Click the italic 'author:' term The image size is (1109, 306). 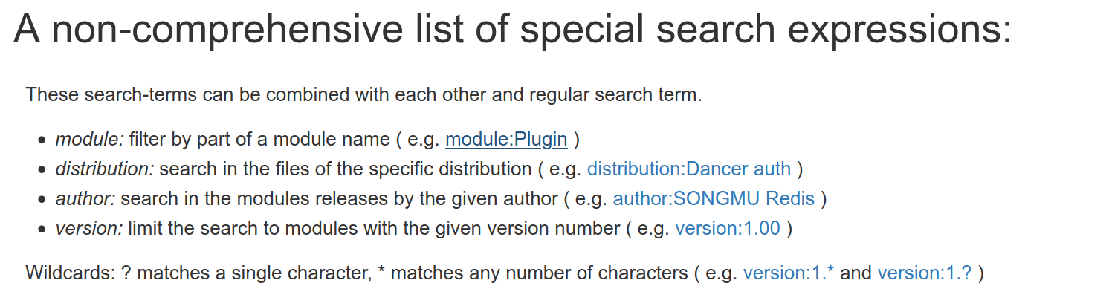tap(85, 198)
